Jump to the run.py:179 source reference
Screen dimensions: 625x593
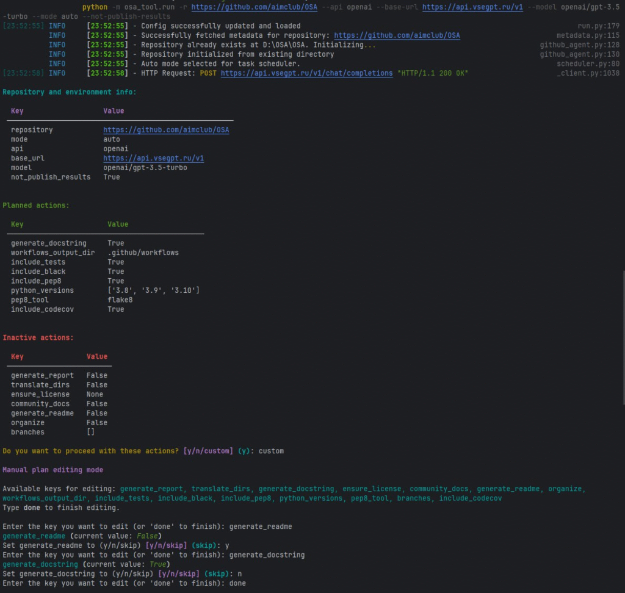[598, 26]
